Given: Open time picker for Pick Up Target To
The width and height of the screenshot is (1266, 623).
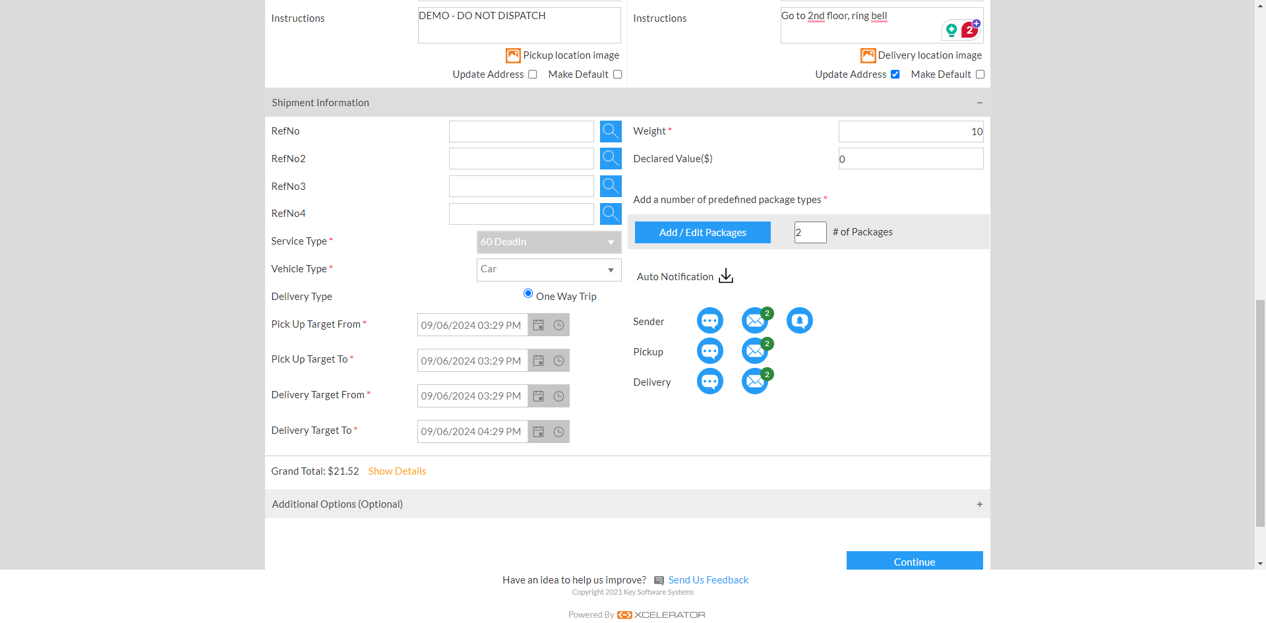Looking at the screenshot, I should [x=558, y=361].
